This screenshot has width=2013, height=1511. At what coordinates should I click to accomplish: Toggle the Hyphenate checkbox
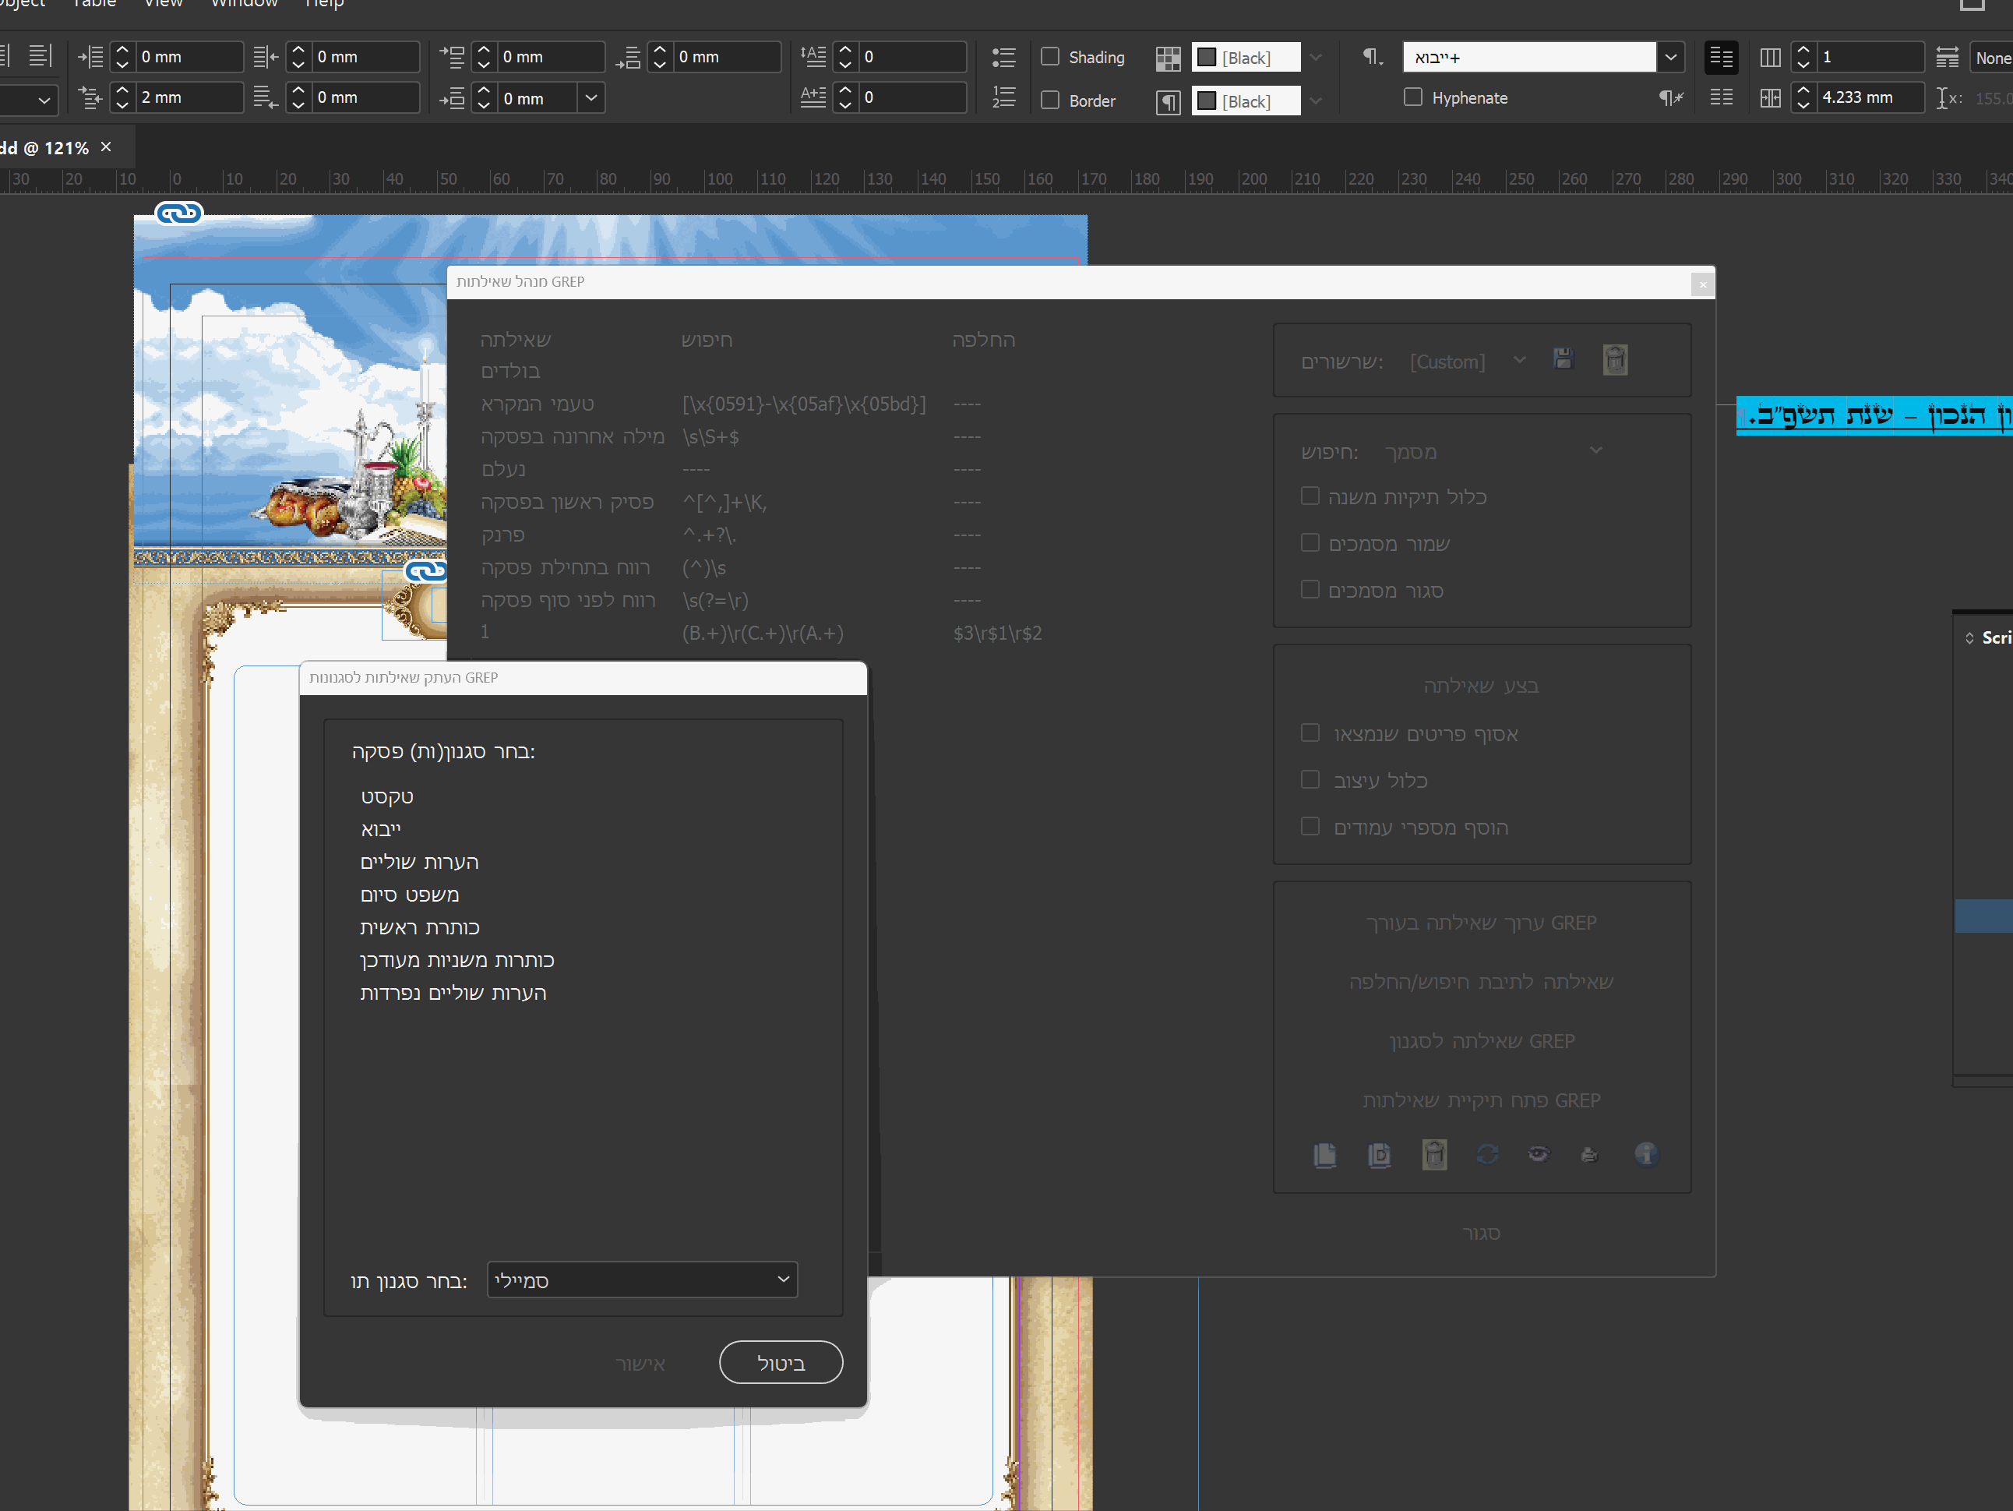coord(1412,97)
